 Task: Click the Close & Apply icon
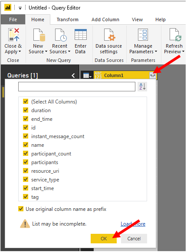14,35
